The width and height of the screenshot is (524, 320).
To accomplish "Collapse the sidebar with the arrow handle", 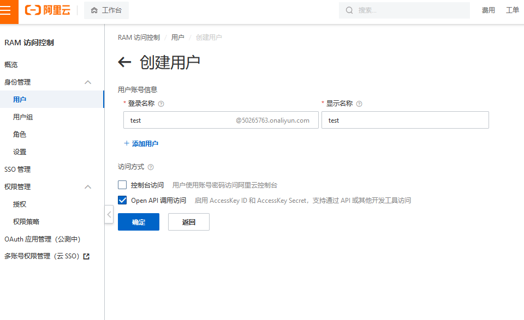I will (x=109, y=214).
